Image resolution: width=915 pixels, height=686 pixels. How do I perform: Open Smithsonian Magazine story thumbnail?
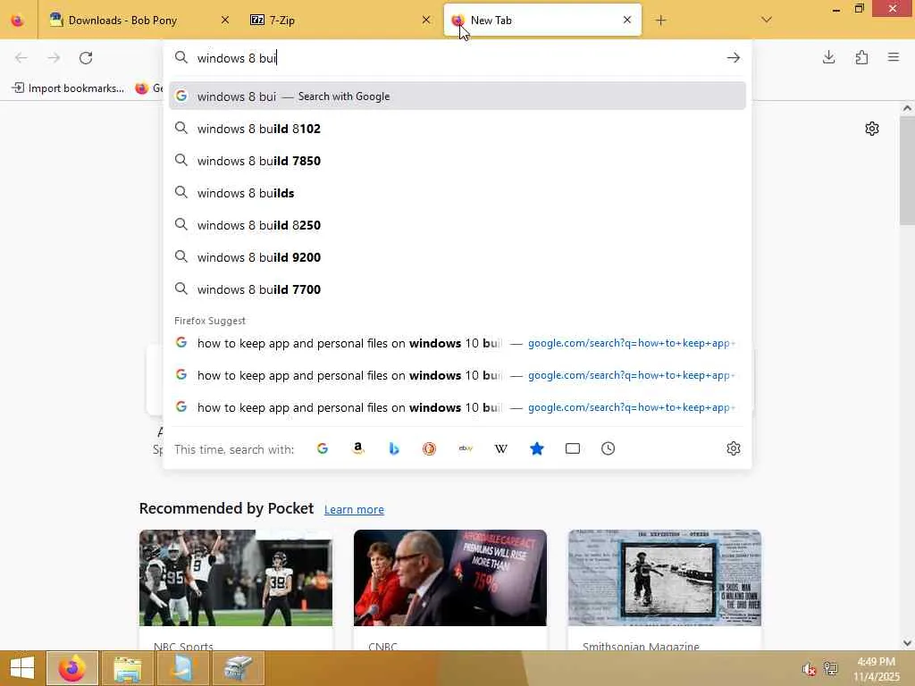pos(665,578)
